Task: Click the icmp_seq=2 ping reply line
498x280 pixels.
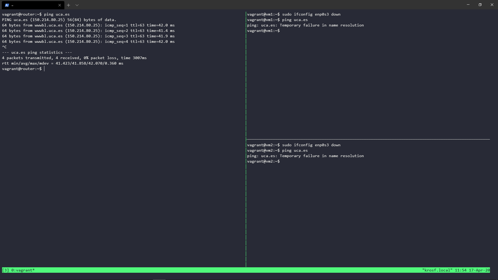Action: tap(88, 31)
